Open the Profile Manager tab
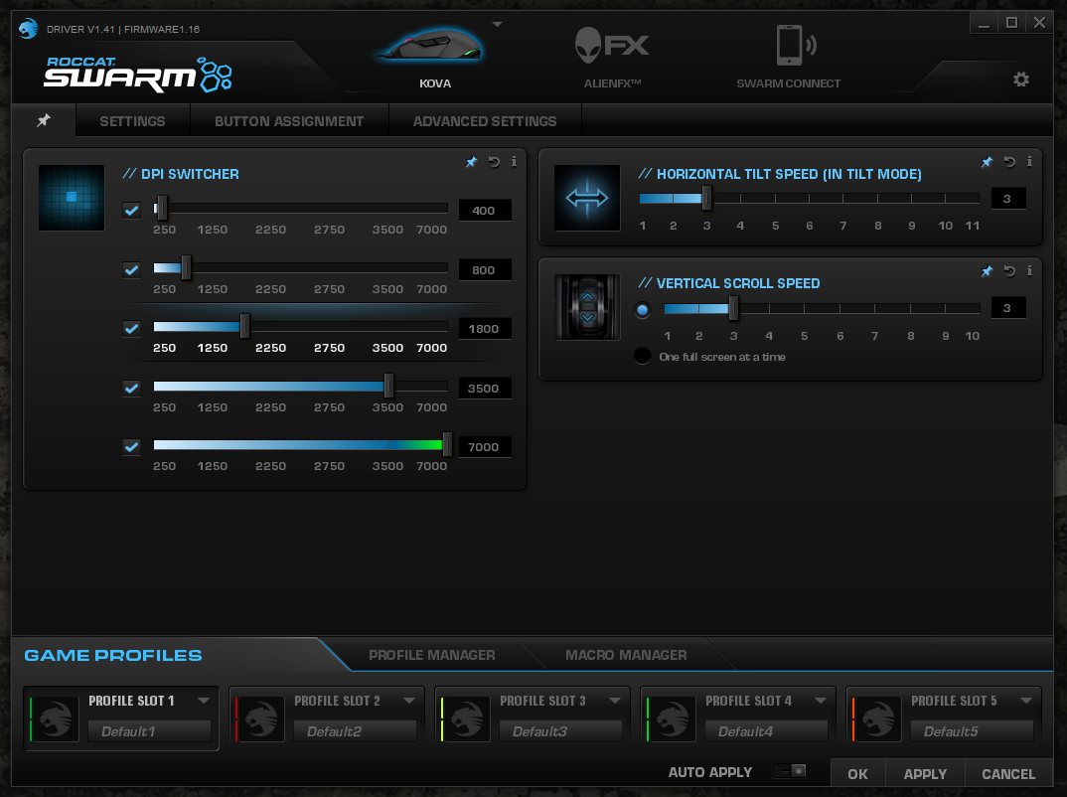The width and height of the screenshot is (1067, 797). pyautogui.click(x=432, y=655)
